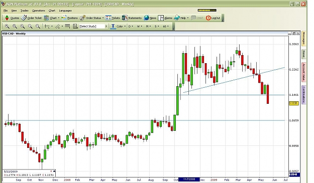
Task: Open the Order Ticket
Action: click(31, 18)
